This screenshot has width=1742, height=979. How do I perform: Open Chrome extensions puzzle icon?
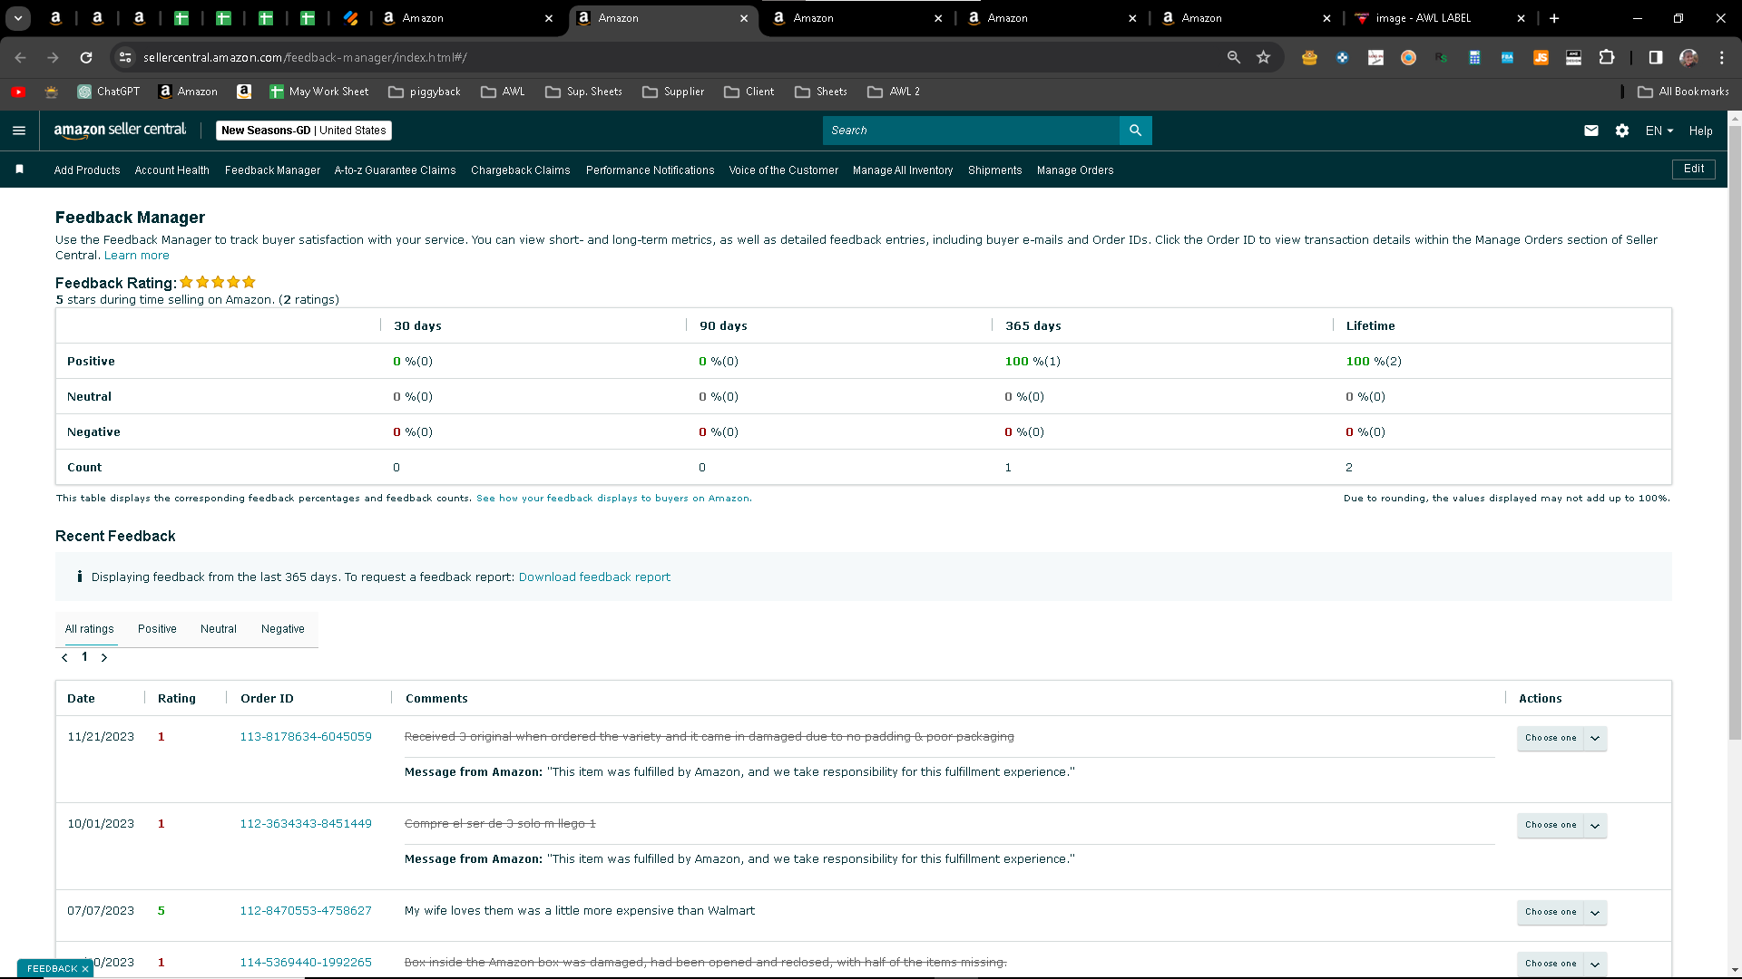pyautogui.click(x=1607, y=57)
